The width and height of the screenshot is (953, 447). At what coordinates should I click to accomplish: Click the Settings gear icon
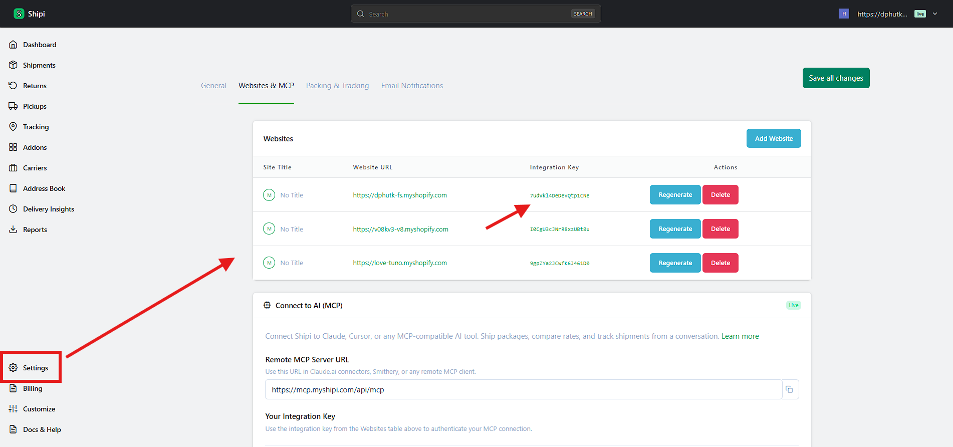pyautogui.click(x=13, y=368)
